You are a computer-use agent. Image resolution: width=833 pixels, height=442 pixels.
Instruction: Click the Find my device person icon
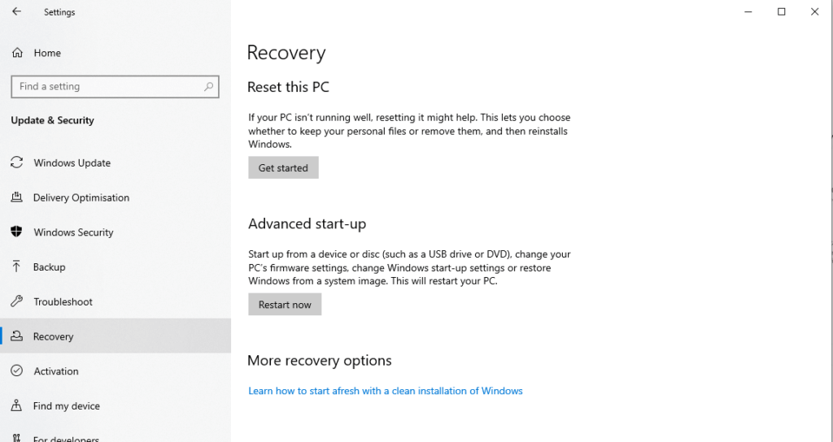tap(16, 405)
